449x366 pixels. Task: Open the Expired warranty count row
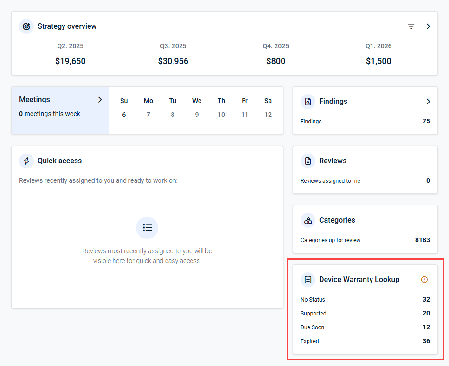tap(365, 341)
